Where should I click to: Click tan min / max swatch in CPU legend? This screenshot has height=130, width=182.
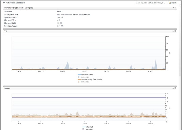(x=79, y=82)
